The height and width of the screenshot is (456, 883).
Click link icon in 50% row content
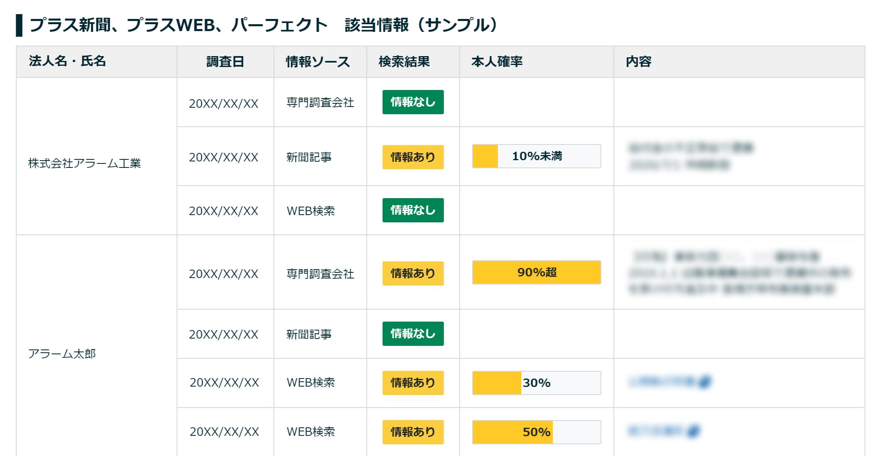(693, 431)
